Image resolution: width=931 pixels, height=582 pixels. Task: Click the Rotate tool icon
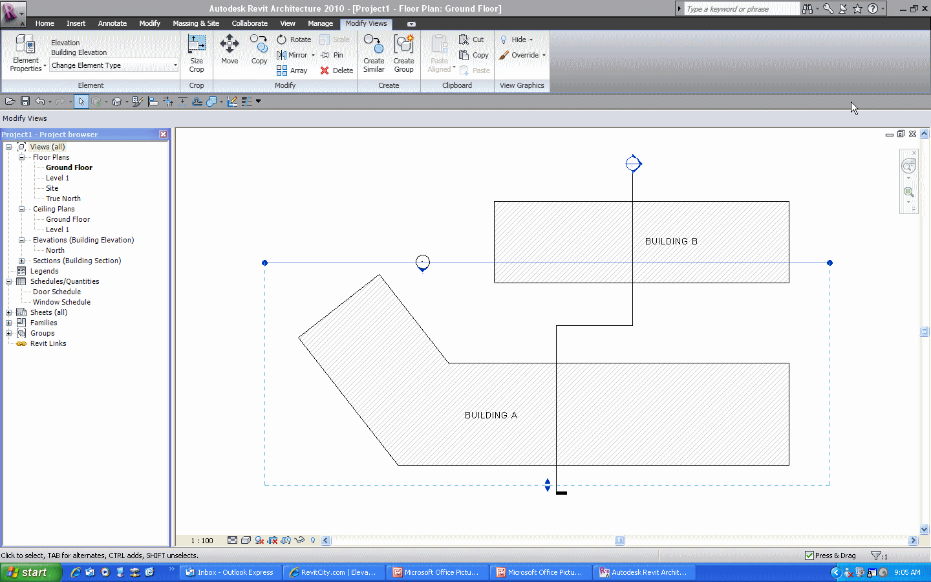tap(282, 39)
